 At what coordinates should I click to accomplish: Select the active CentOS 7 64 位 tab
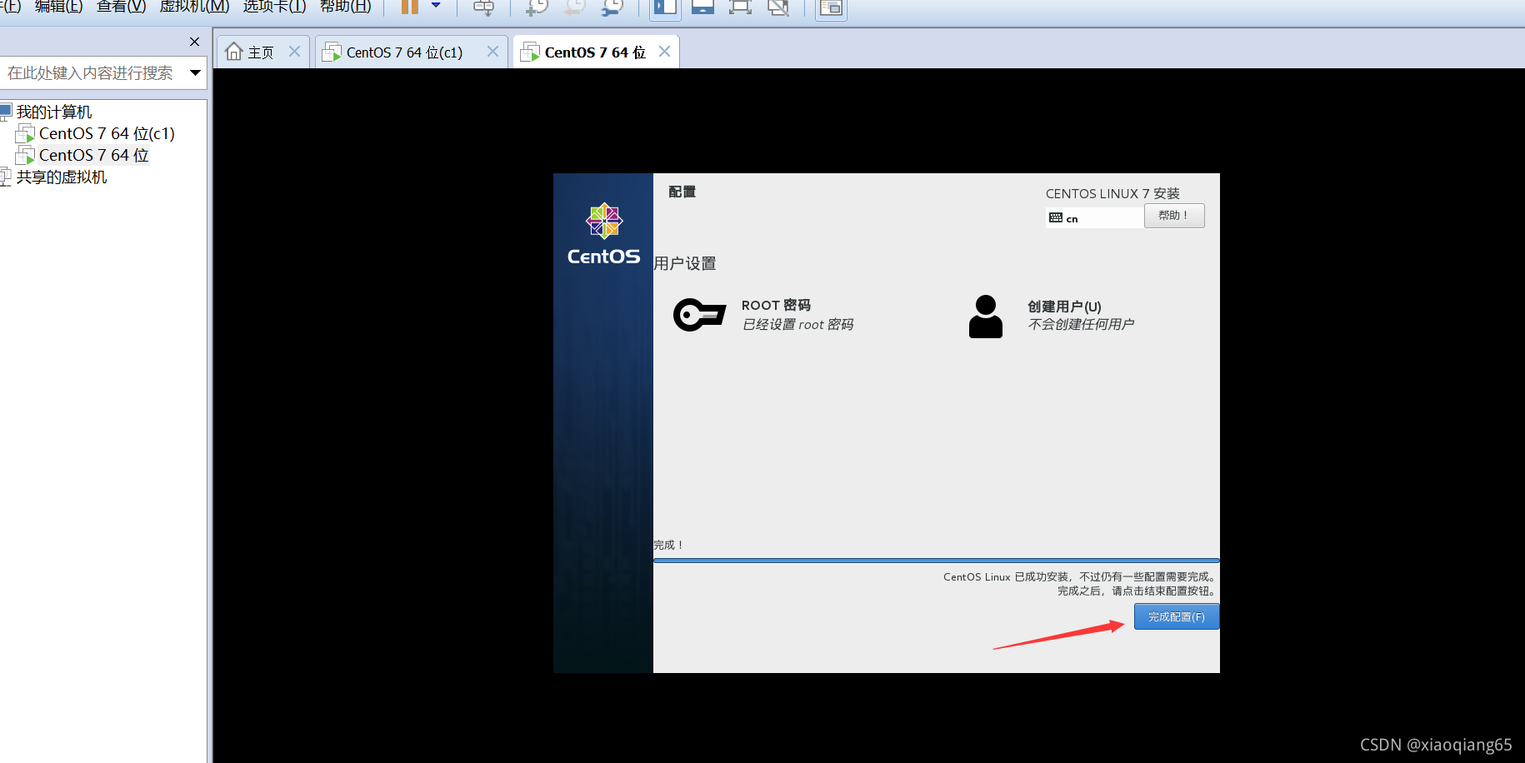click(x=596, y=52)
